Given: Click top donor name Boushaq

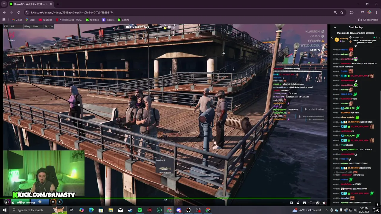Looking at the screenshot, I should [x=344, y=39].
